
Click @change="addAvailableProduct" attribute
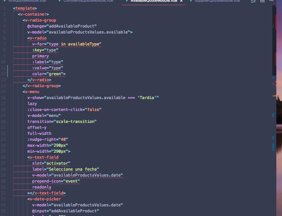[62, 26]
